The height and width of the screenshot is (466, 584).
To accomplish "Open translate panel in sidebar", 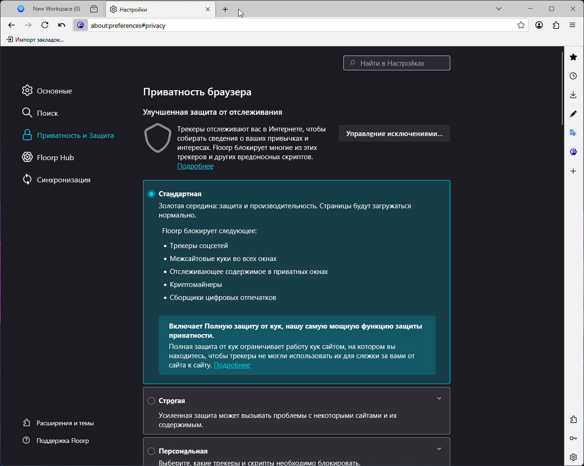I will 573,133.
